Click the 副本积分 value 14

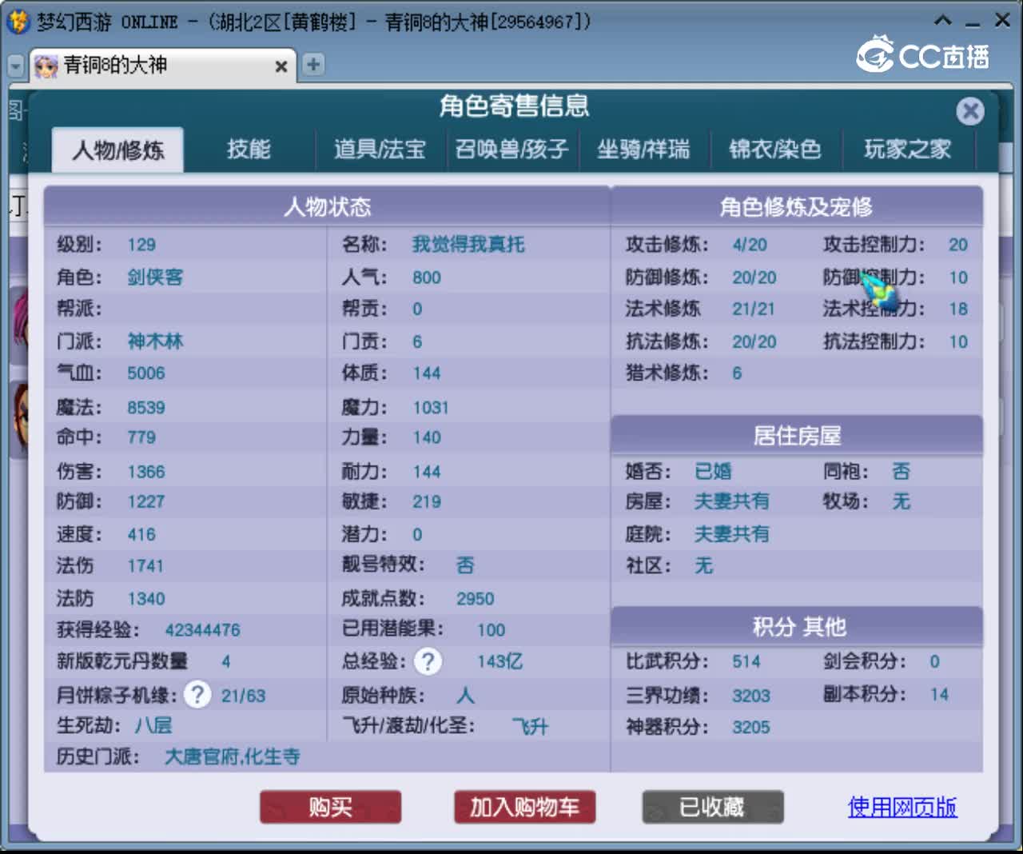click(x=939, y=695)
